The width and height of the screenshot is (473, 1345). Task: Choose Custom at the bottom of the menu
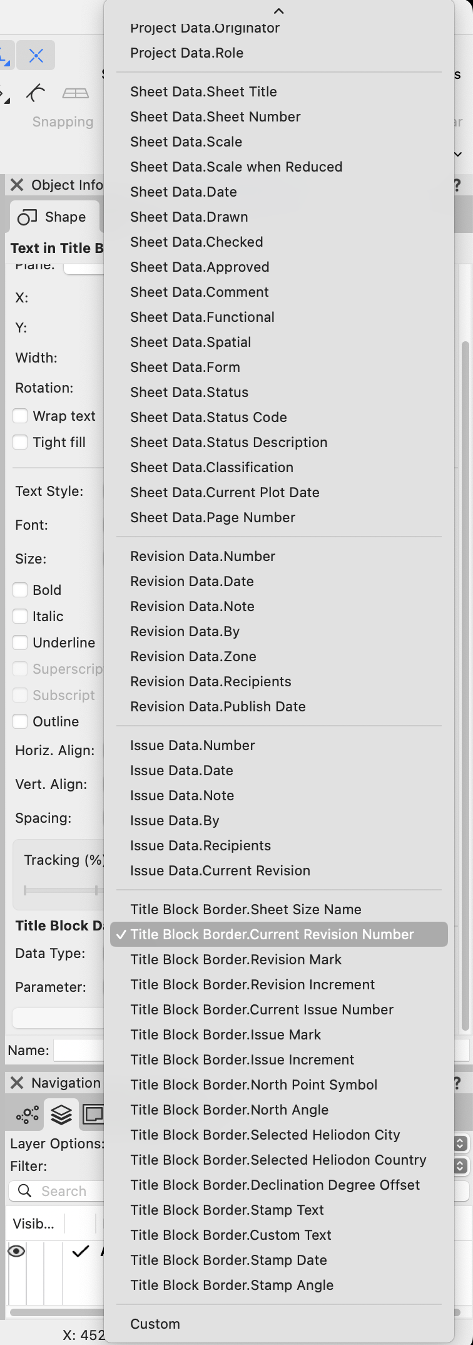(155, 1323)
